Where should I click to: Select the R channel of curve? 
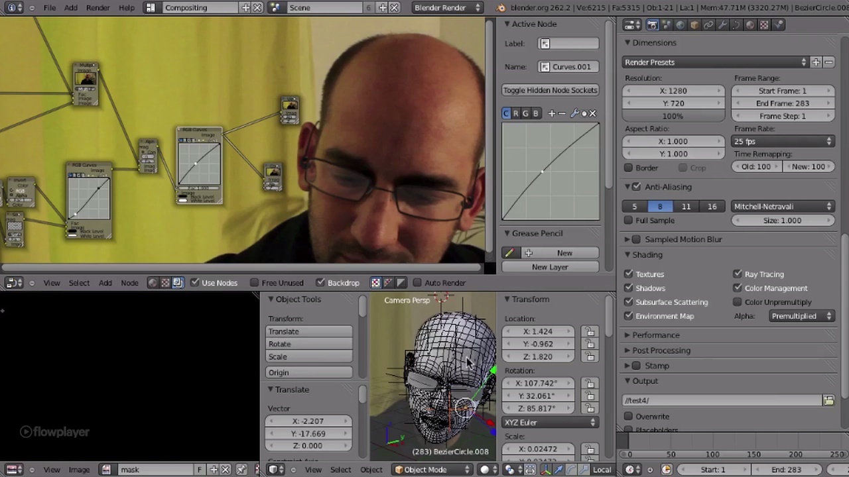point(515,113)
